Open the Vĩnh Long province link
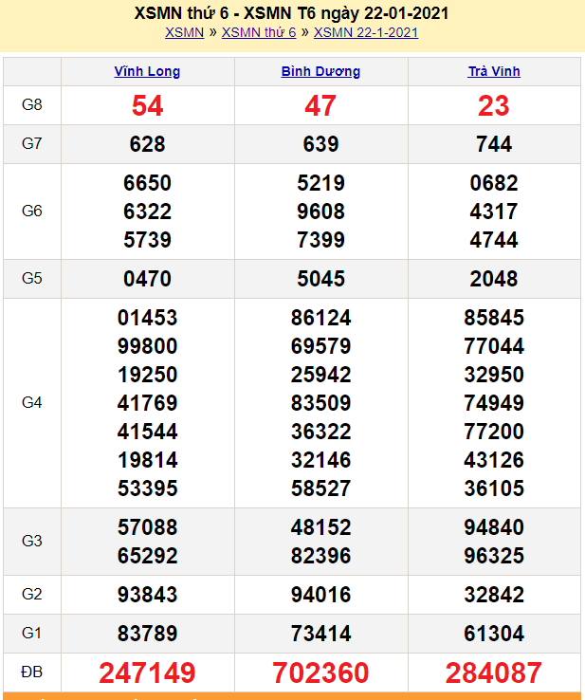This screenshot has width=585, height=700. (x=147, y=71)
